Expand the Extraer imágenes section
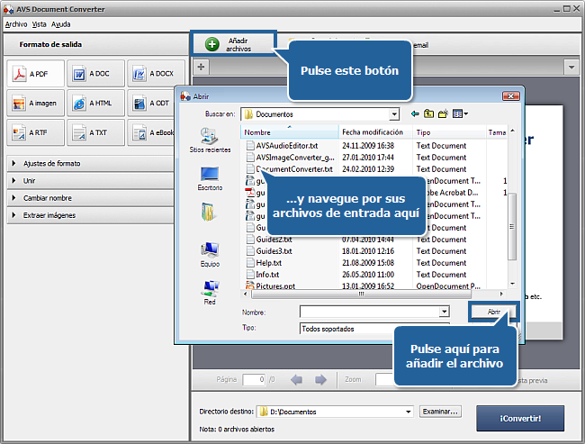This screenshot has width=585, height=444. (x=90, y=215)
